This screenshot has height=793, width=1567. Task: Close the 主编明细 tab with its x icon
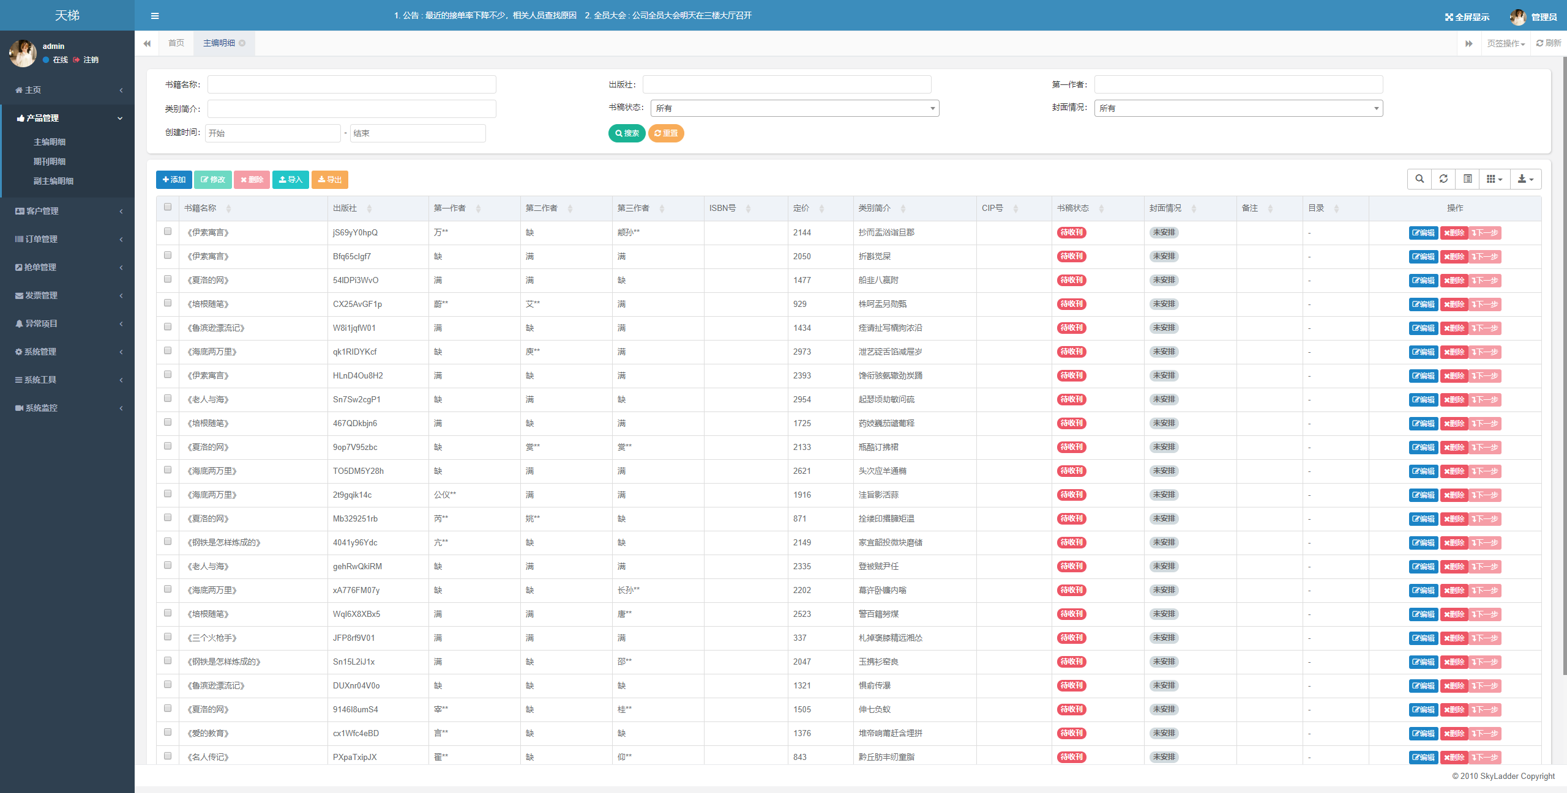(242, 43)
